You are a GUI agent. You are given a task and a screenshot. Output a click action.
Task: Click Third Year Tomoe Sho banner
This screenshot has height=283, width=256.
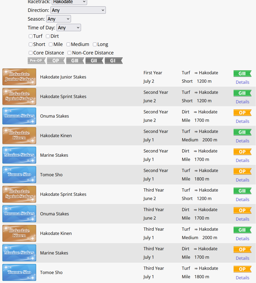19,272
